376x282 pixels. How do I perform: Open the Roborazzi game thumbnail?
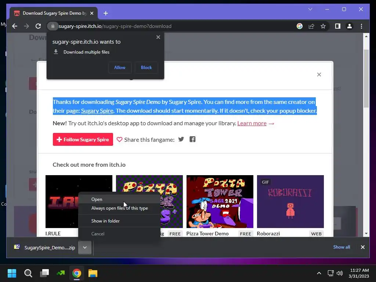click(x=290, y=202)
